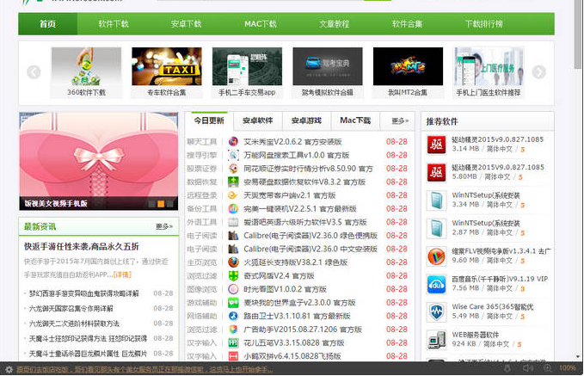
Task: Click the WEB服务器软件 computer icon
Action: [435, 340]
